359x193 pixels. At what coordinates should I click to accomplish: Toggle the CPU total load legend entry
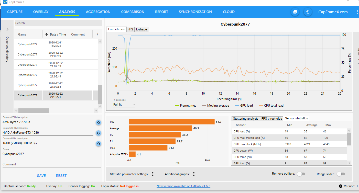pos(271,105)
